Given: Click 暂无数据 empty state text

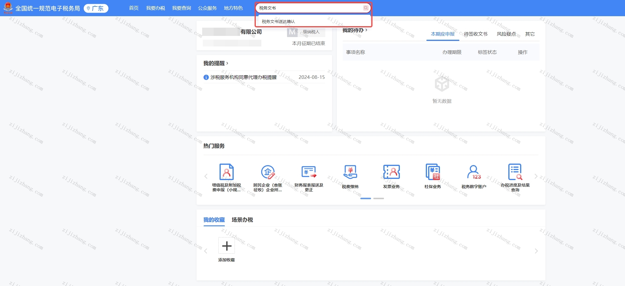Looking at the screenshot, I should [442, 101].
